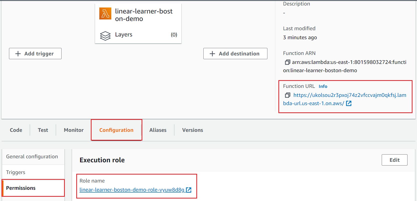Click the (0) layers count

pyautogui.click(x=174, y=35)
